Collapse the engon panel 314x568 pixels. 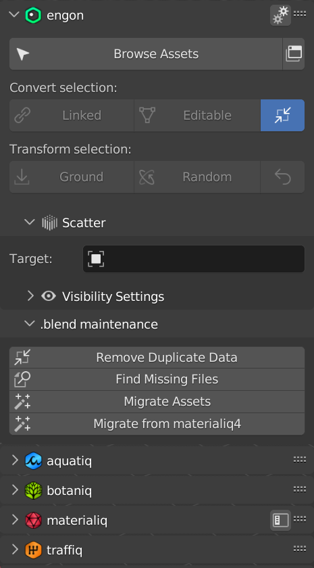click(14, 15)
